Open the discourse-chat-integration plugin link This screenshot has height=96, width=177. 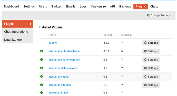(64, 59)
